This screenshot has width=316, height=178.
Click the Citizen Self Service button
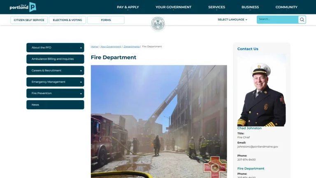coord(29,20)
